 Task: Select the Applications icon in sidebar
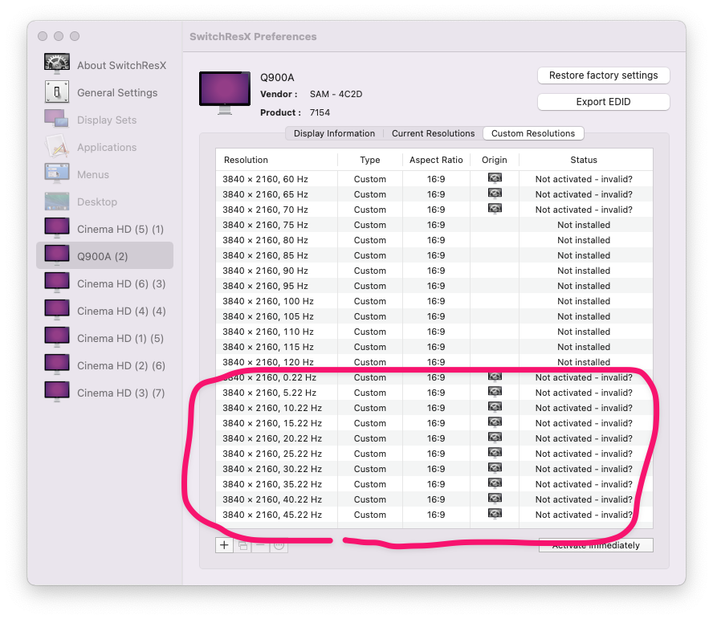click(x=57, y=146)
